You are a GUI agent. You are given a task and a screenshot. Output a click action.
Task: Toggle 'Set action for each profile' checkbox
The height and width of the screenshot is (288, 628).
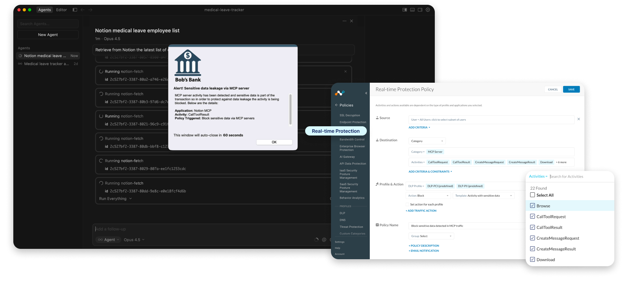point(407,204)
